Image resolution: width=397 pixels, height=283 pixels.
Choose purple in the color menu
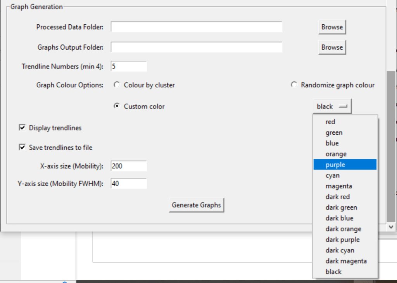(x=335, y=165)
